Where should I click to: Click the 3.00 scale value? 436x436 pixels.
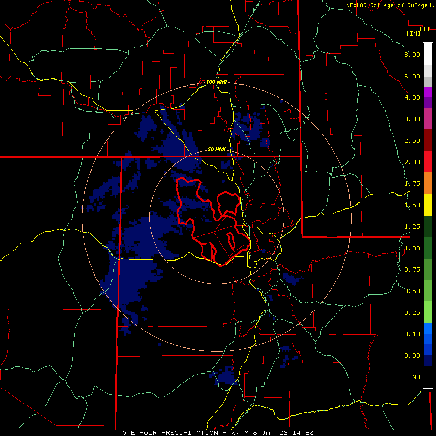(x=412, y=119)
